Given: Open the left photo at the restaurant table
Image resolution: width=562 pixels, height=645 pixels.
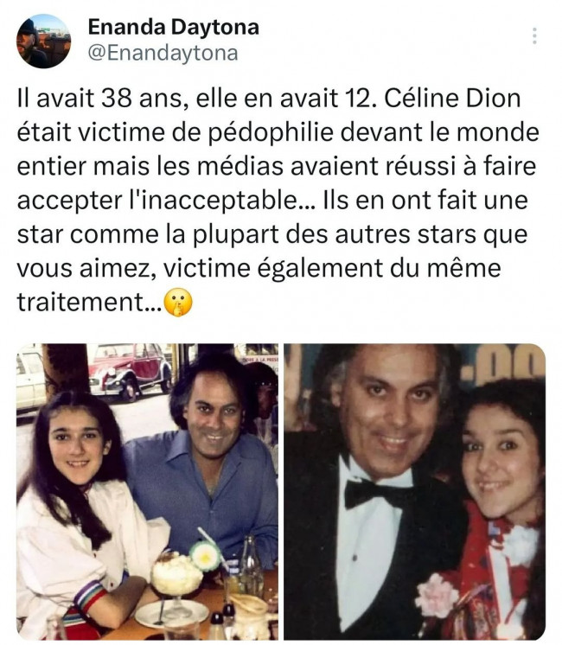Looking at the screenshot, I should point(147,492).
